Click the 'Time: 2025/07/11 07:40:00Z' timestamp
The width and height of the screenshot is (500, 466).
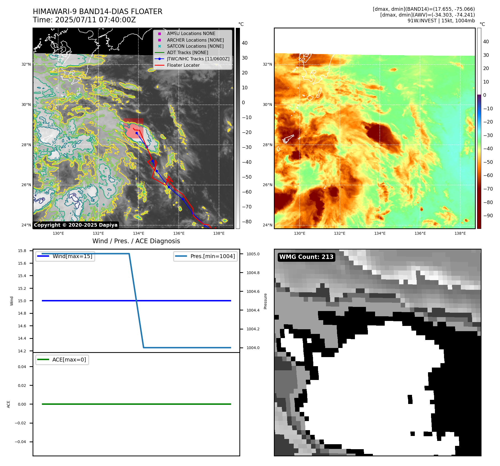84,20
